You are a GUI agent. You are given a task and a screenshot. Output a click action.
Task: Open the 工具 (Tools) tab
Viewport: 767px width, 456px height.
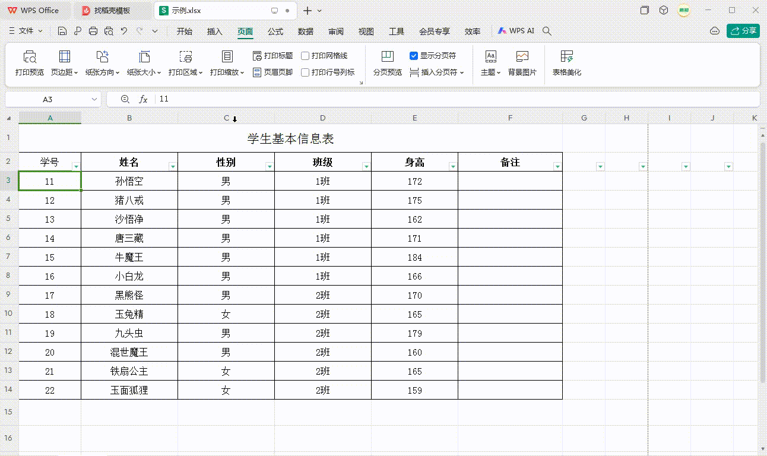[397, 31]
